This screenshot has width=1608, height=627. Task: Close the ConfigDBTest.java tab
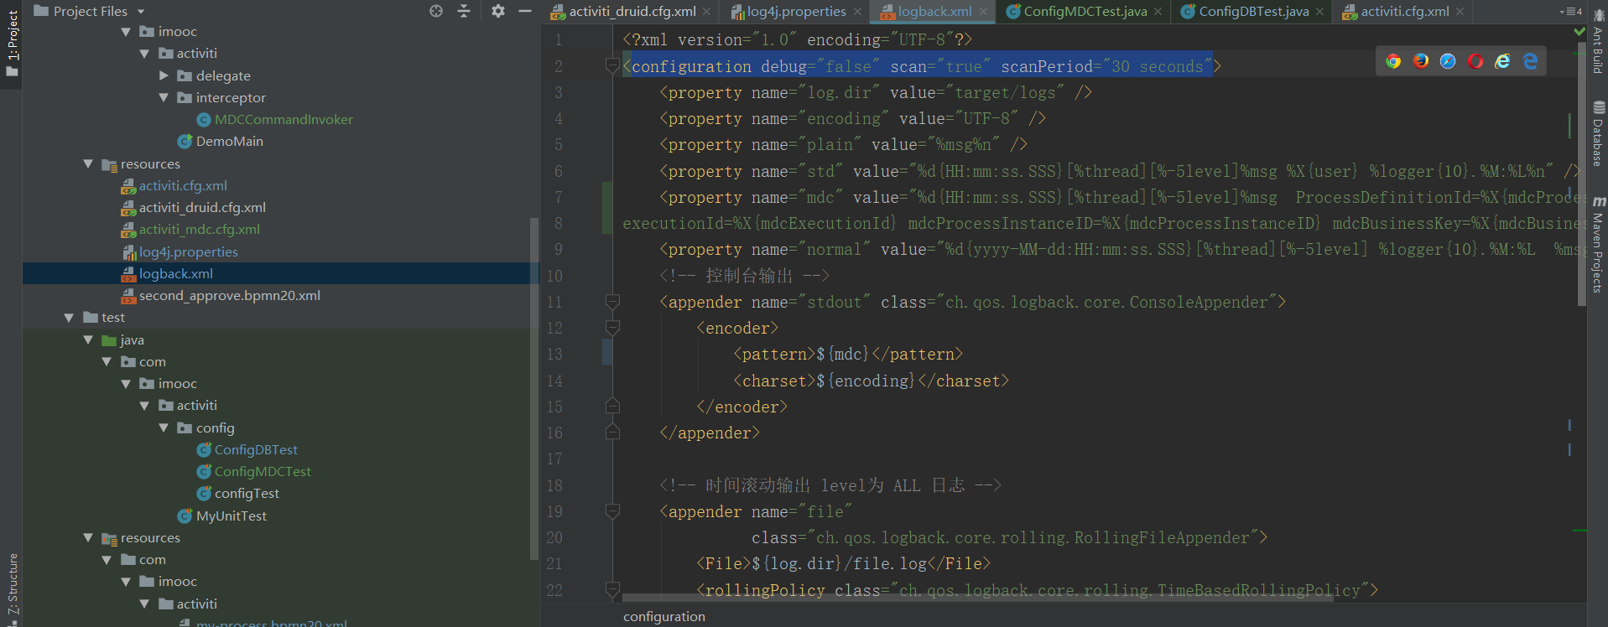click(x=1320, y=12)
